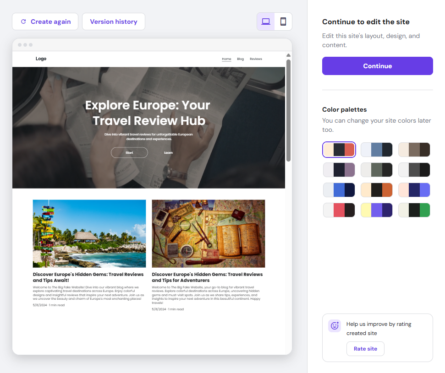
Task: Open the orange and black palette option
Action: [377, 190]
